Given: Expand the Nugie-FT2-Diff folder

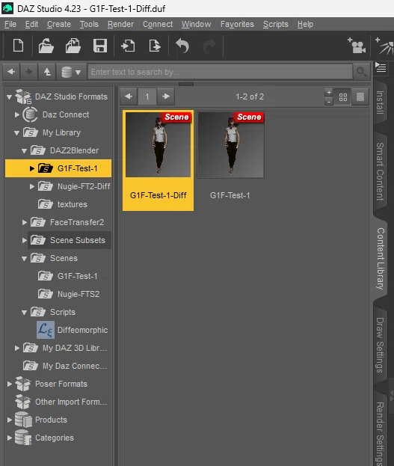Looking at the screenshot, I should click(32, 187).
